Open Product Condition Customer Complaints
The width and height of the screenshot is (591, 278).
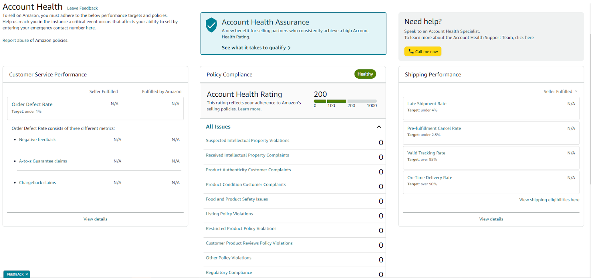pyautogui.click(x=246, y=185)
